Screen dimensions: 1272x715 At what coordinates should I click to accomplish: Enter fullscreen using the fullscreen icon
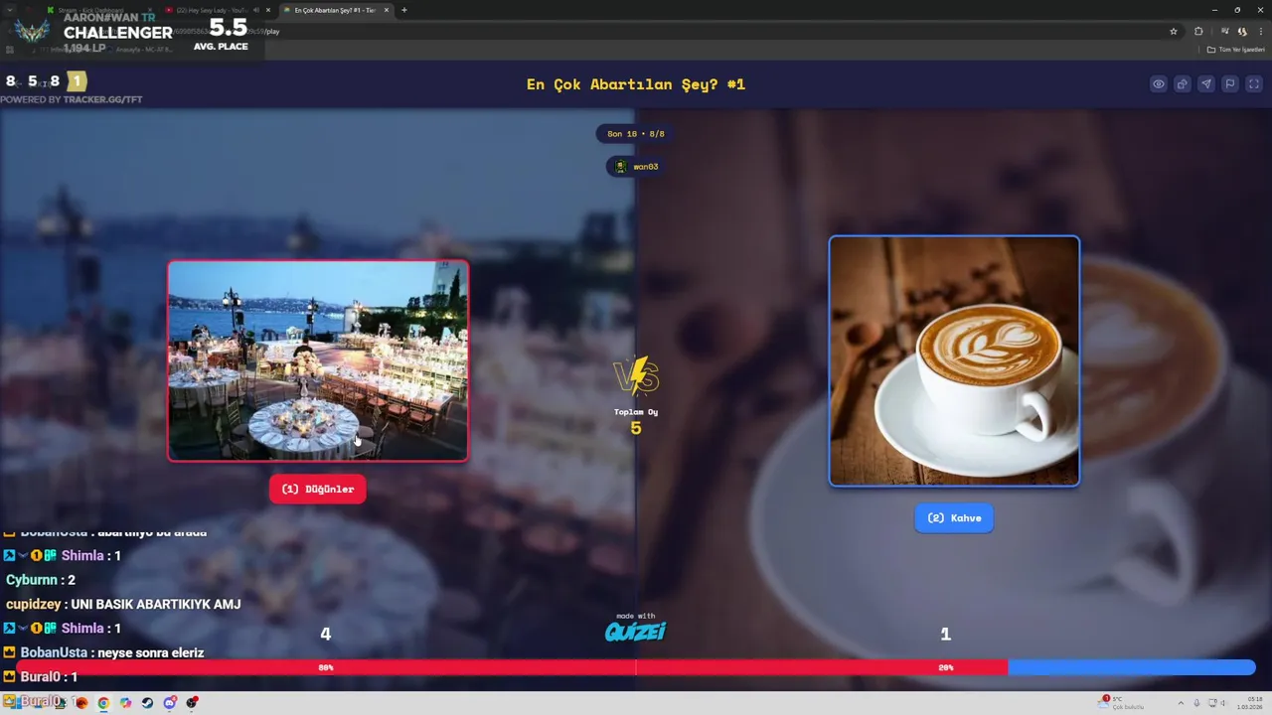click(x=1253, y=84)
